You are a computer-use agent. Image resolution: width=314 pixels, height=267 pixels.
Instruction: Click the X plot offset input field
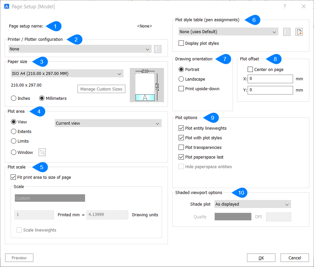[x=270, y=79]
